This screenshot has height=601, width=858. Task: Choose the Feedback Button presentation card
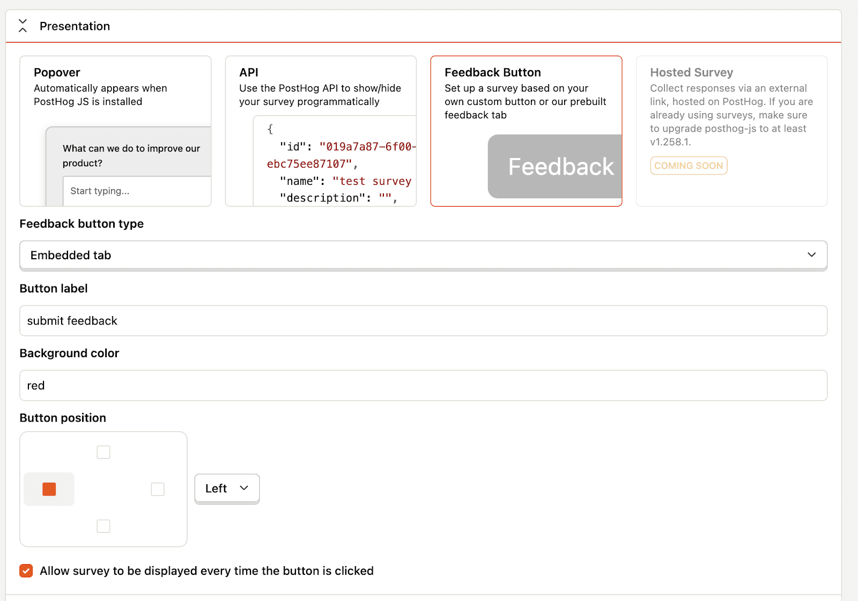tap(526, 131)
